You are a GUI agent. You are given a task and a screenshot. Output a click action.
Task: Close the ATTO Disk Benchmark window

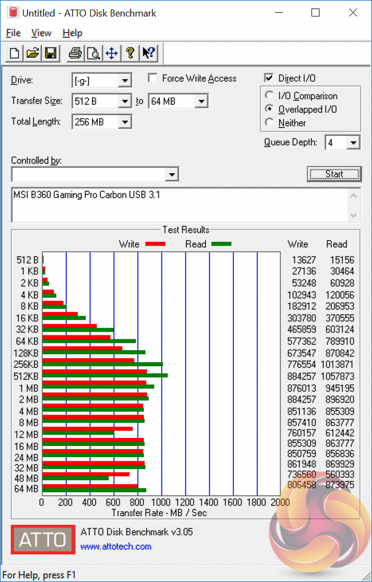click(x=353, y=13)
